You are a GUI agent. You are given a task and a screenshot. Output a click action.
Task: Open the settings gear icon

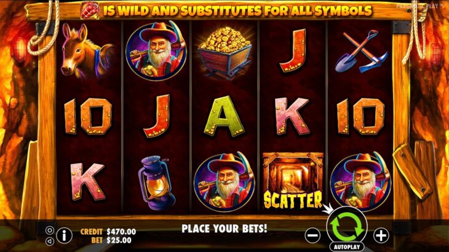tap(50, 230)
